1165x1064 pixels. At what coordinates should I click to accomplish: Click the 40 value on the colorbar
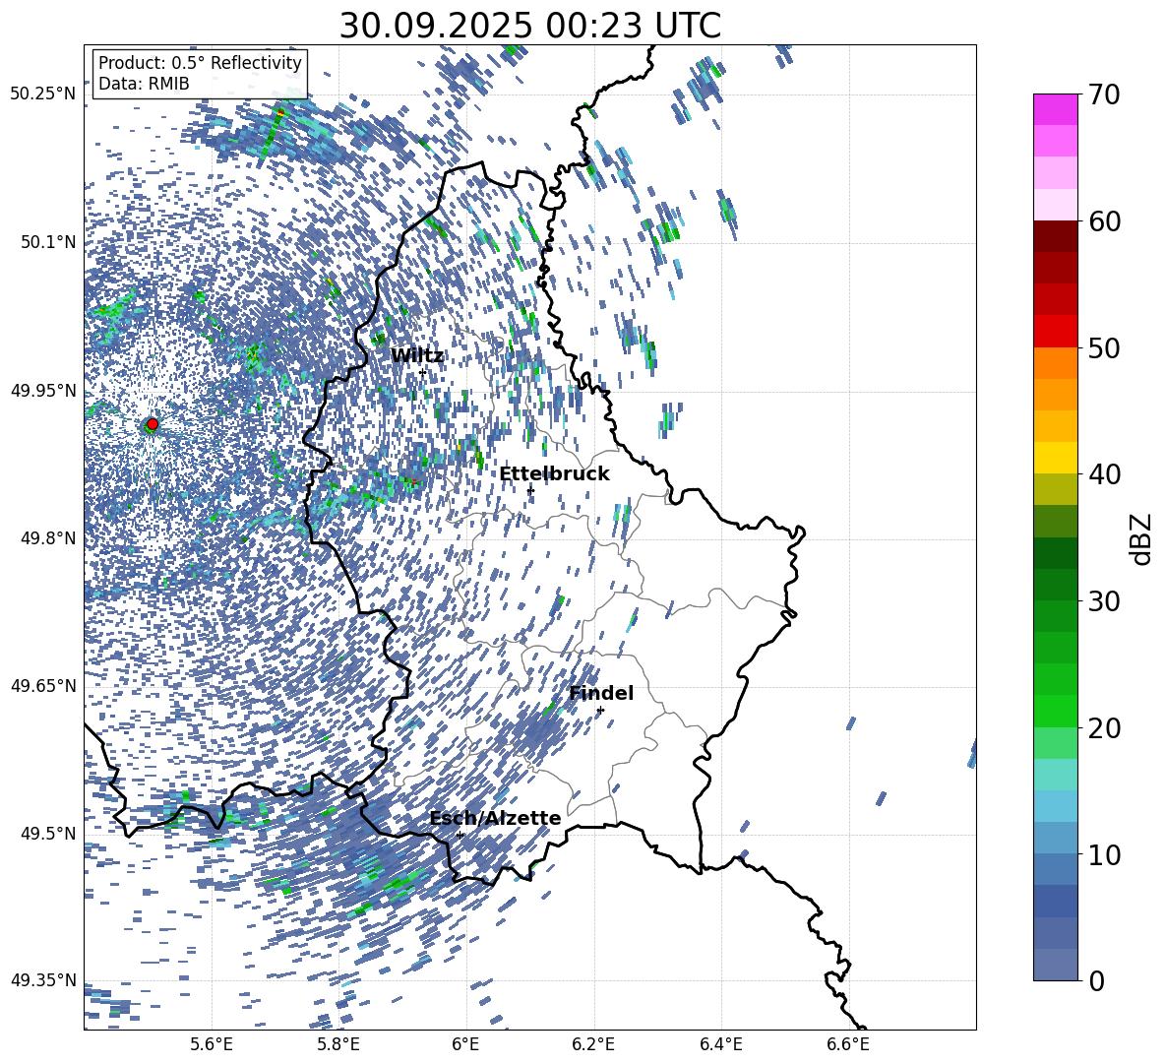1103,474
